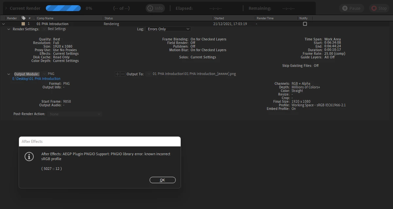Click the info icon in the error dialog

(x=29, y=157)
